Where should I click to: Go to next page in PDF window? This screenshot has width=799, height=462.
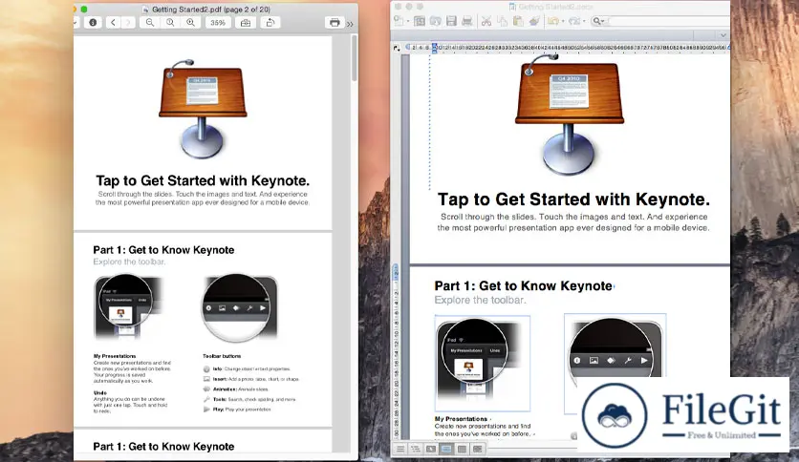pos(128,22)
